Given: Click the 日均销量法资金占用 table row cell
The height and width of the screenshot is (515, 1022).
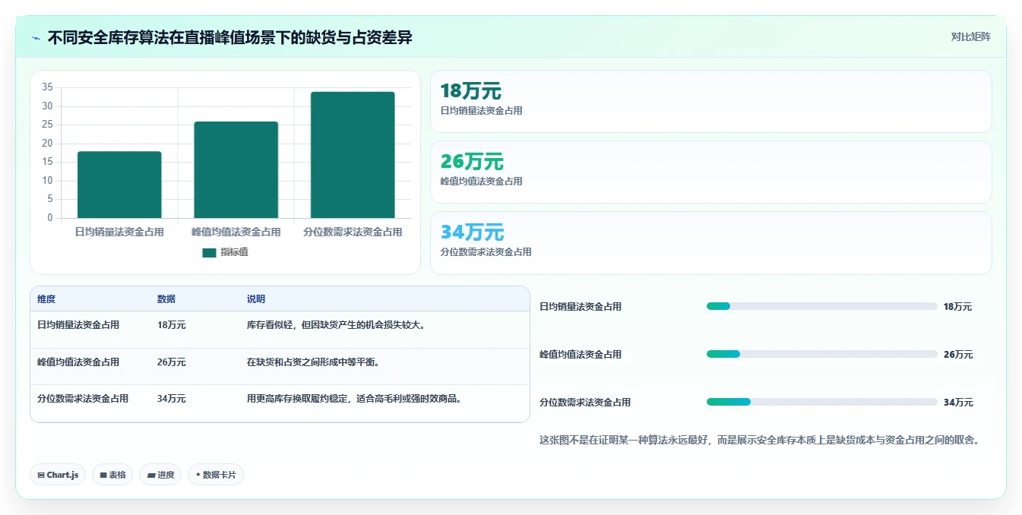Looking at the screenshot, I should (x=78, y=325).
